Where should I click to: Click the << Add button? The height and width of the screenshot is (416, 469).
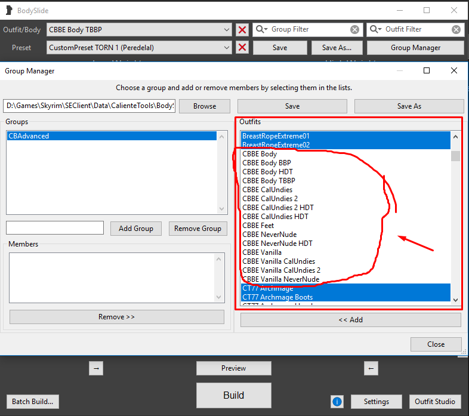point(351,320)
